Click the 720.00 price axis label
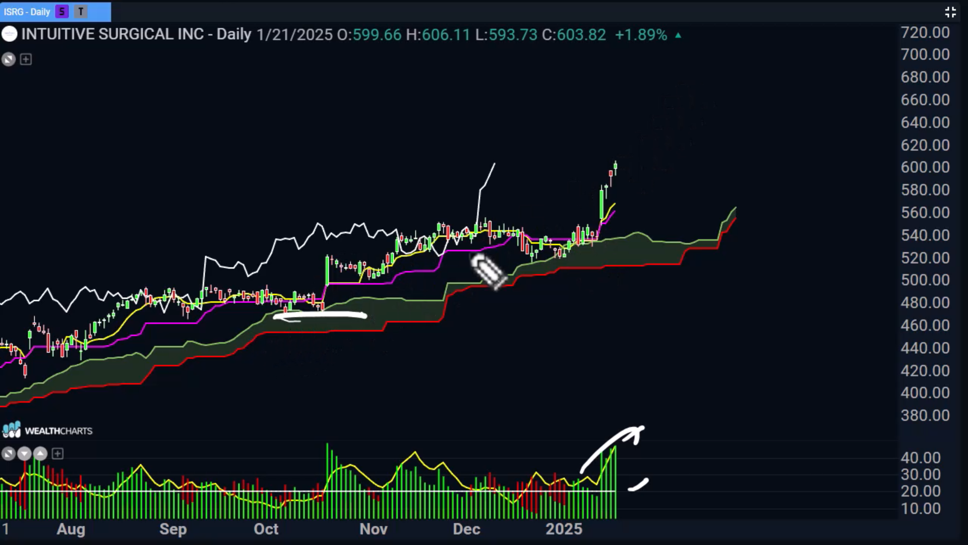The height and width of the screenshot is (545, 968). (x=925, y=33)
